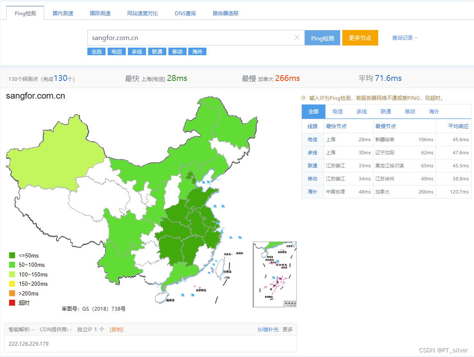The image size is (474, 357).
Task: Click the slowest 266ms summary value
Action: [x=287, y=78]
